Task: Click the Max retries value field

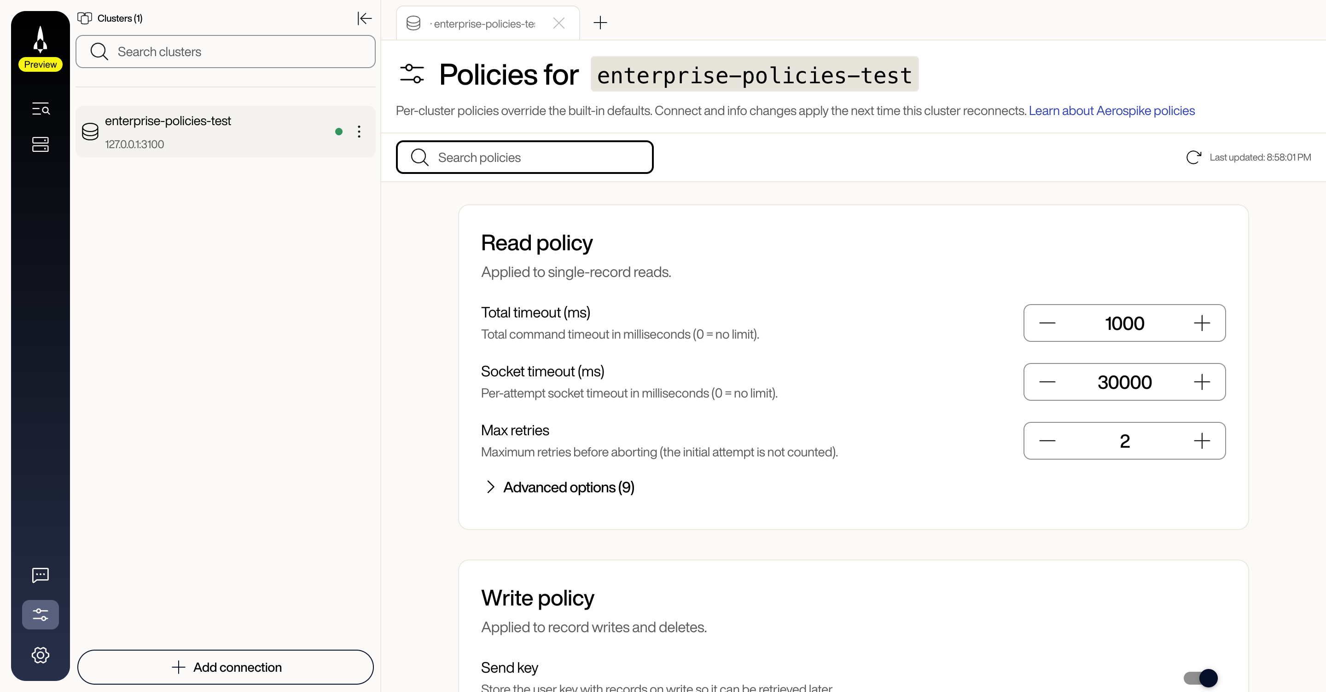Action: point(1124,441)
